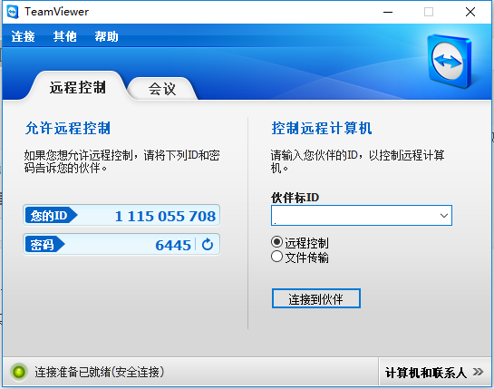Screen dimensions: 494x389
Task: Click the 您的ID label tag
Action: (x=51, y=216)
